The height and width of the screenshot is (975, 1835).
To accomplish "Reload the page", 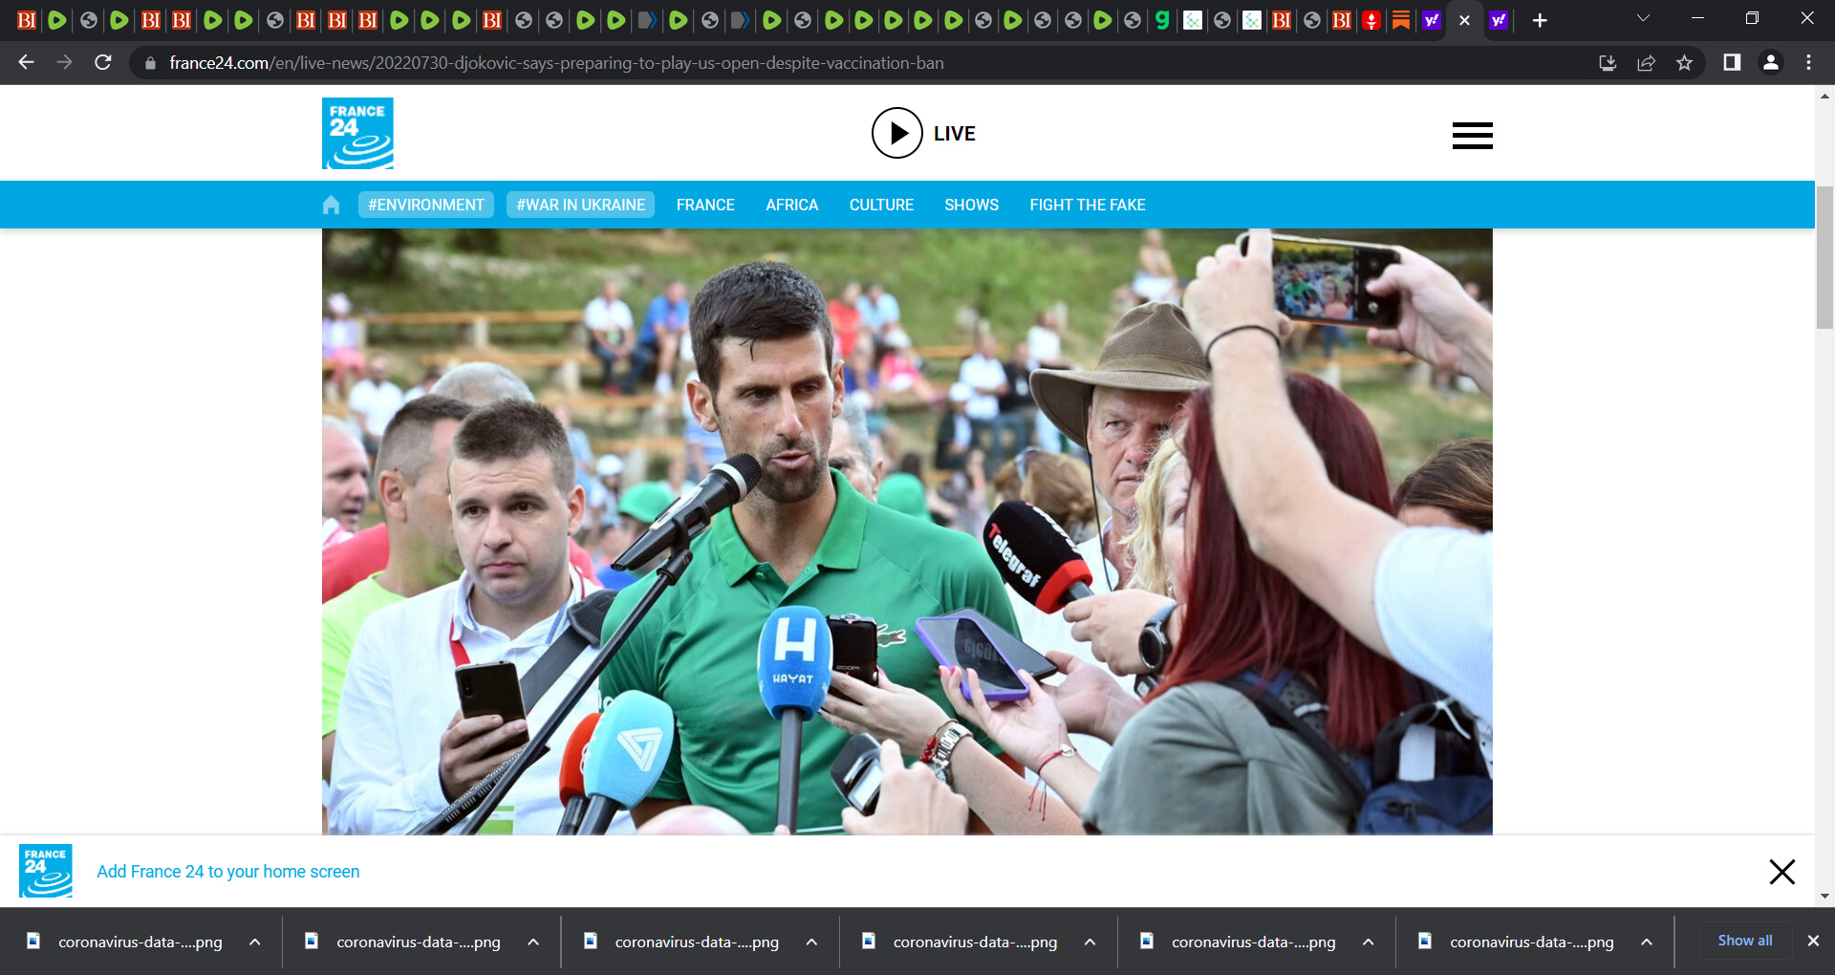I will 103,62.
